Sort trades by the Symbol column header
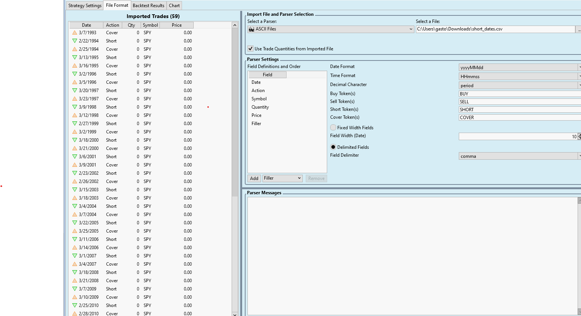Viewport: 581px width, 316px height. click(x=150, y=25)
